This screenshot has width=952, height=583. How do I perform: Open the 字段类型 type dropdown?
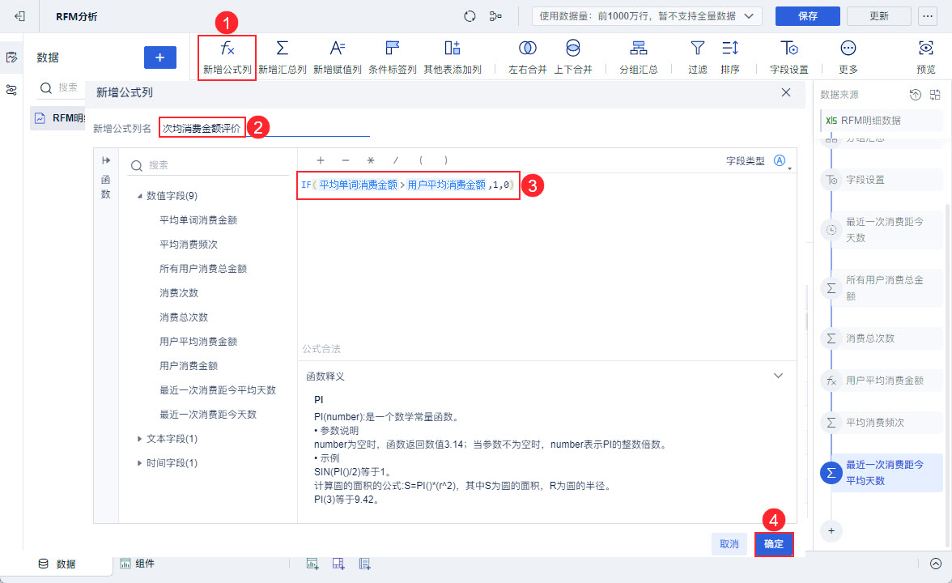point(780,161)
